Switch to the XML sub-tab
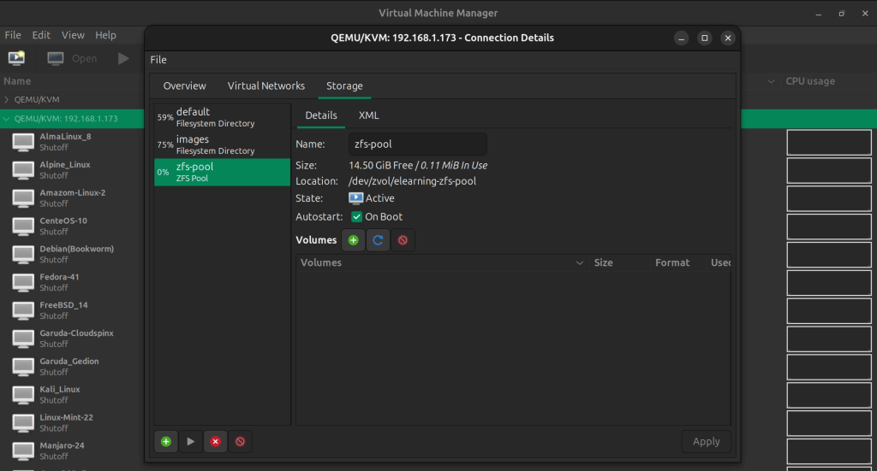877x471 pixels. (368, 115)
